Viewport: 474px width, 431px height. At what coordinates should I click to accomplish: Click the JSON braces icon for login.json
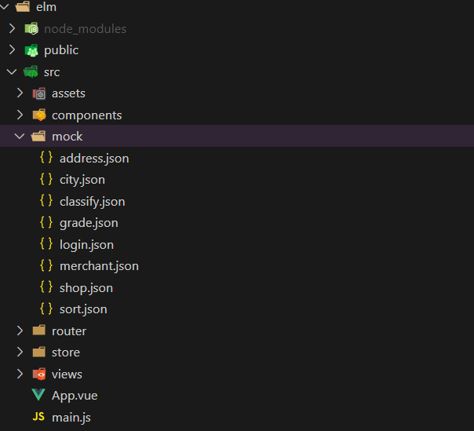pyautogui.click(x=46, y=244)
